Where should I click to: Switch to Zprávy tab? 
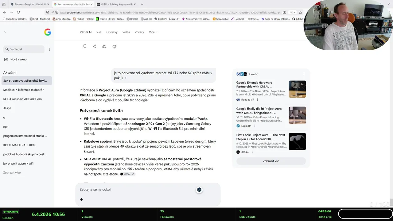tap(139, 32)
